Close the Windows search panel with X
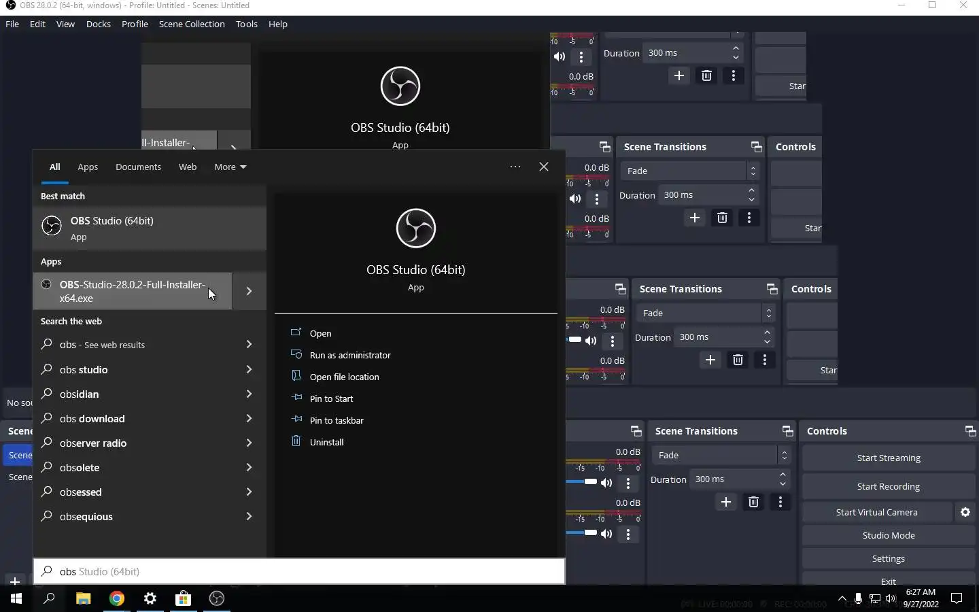The image size is (979, 612). tap(544, 167)
